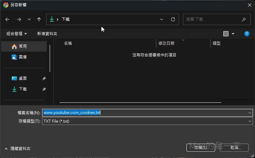This screenshot has height=158, width=255.
Task: Collapse the folder pane via Hide Folders
Action: 17,148
